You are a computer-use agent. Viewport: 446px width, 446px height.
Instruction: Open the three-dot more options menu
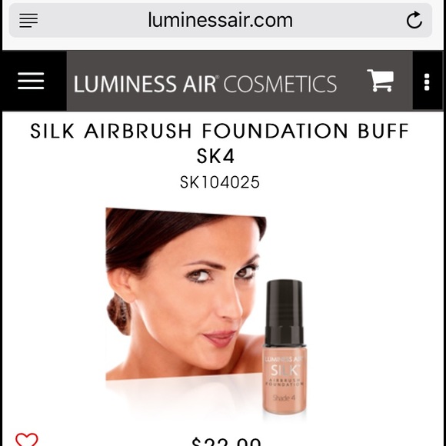point(427,82)
